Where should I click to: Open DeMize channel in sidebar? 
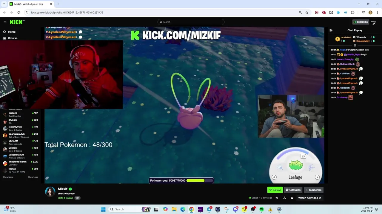20,149
